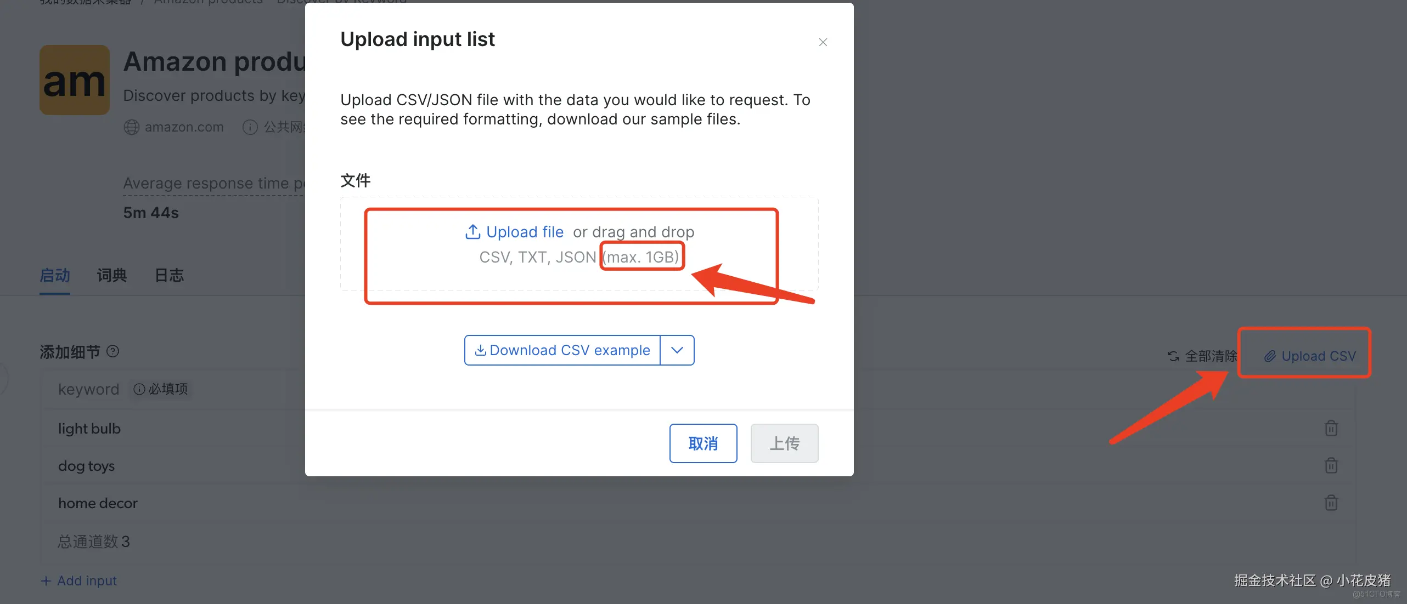
Task: Close the Upload input list dialog
Action: 823,42
